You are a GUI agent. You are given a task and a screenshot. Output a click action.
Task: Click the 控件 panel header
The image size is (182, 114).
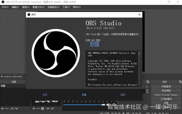(165, 82)
